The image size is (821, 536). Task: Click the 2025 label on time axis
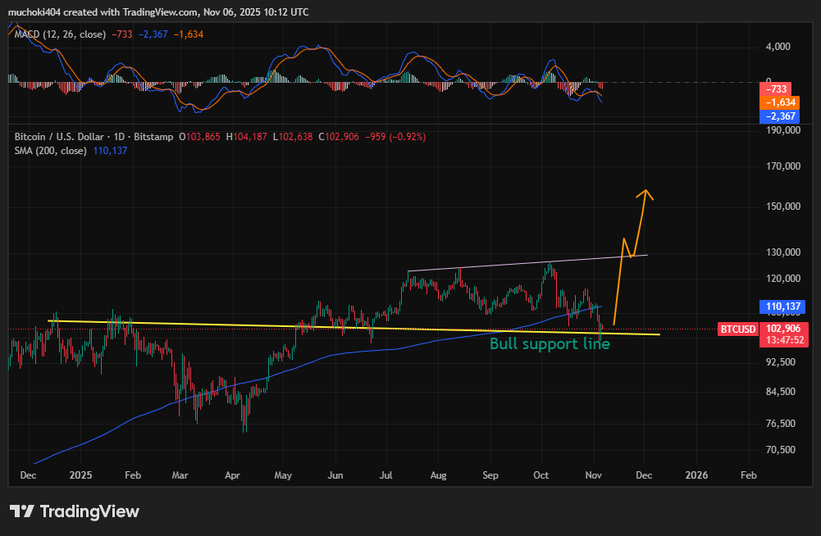coord(81,475)
